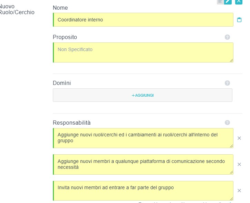Open the help icon for Responsabilità
250x203 pixels.
point(227,123)
